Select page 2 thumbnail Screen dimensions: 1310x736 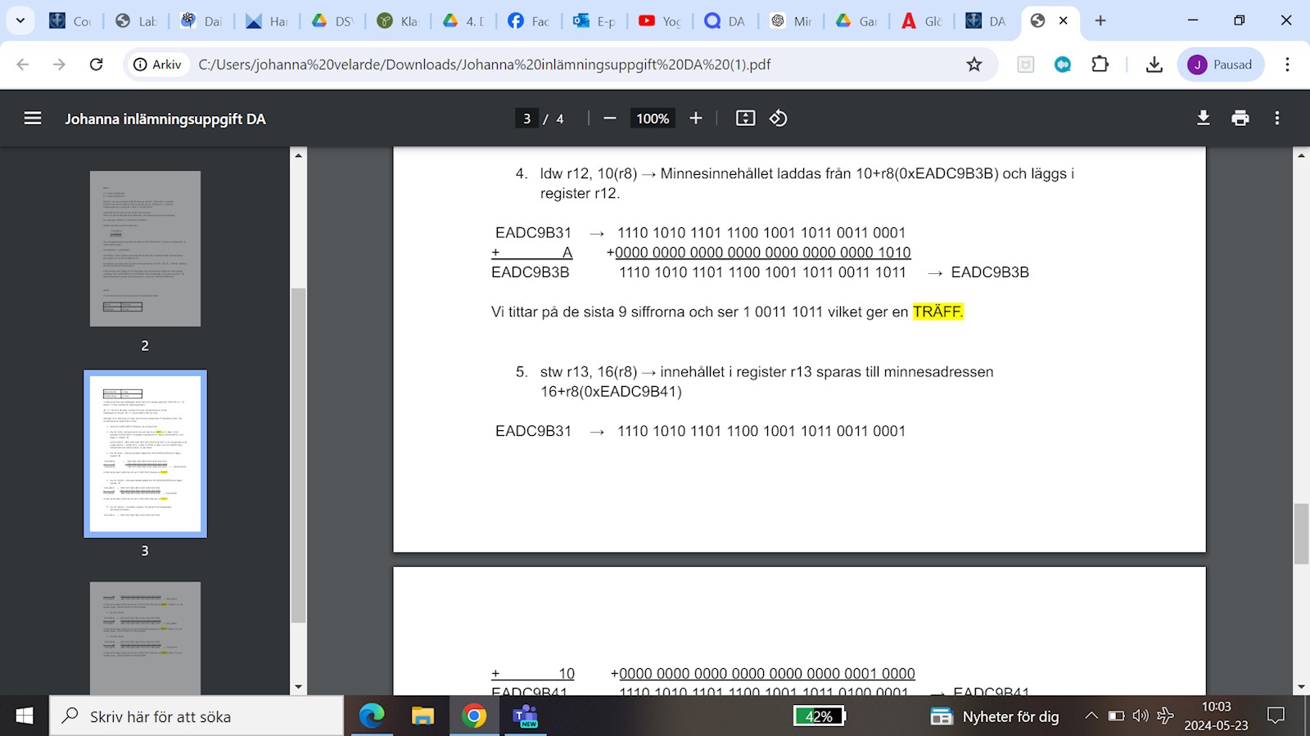(x=145, y=249)
